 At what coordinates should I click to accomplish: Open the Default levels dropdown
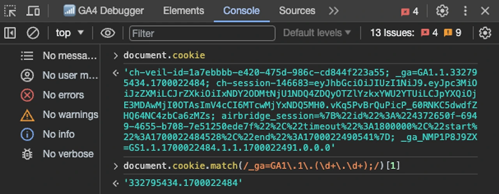click(x=317, y=33)
